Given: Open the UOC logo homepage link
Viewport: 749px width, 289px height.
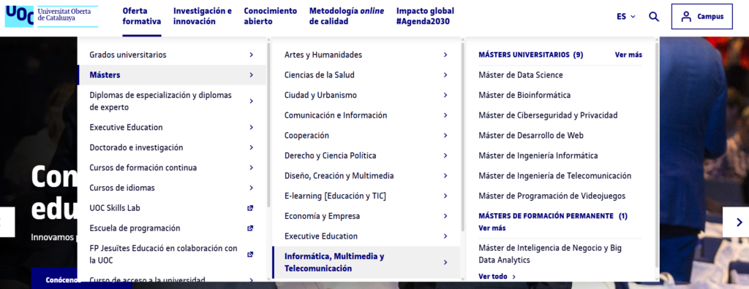Looking at the screenshot, I should tap(52, 16).
